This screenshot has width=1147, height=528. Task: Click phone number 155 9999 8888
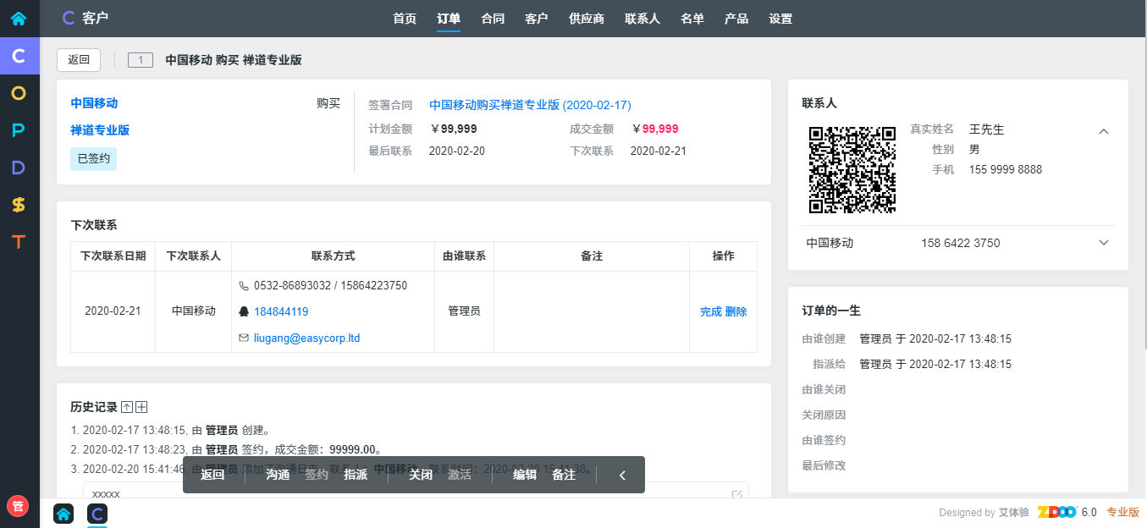[1006, 169]
